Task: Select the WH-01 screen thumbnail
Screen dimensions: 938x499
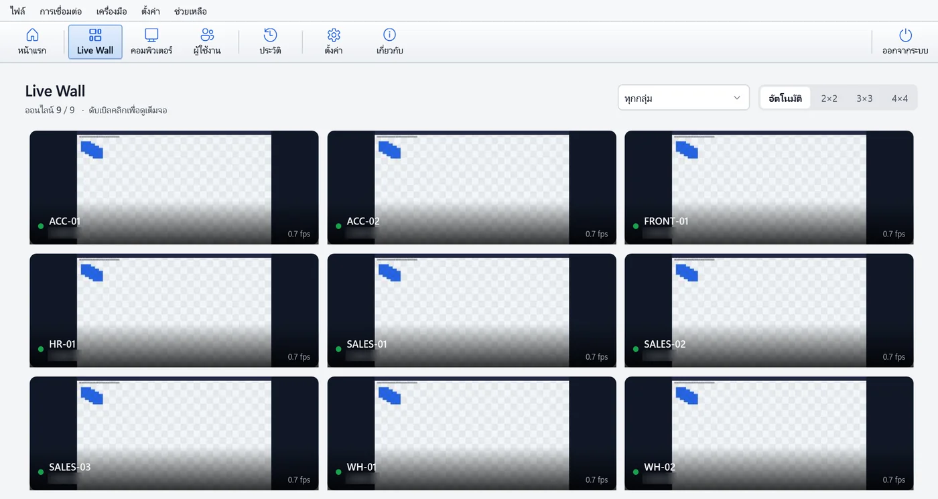Action: tap(472, 433)
